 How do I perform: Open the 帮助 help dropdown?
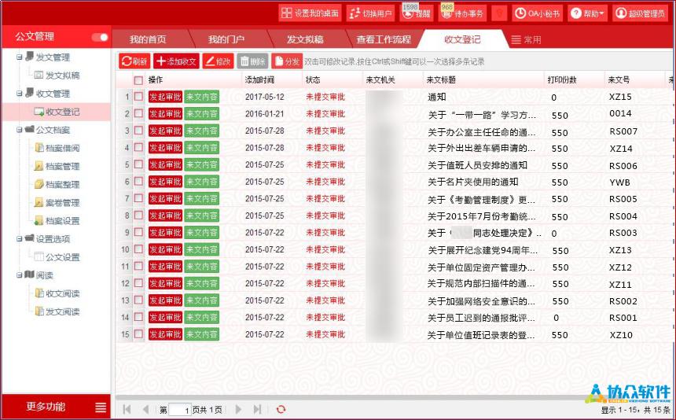tap(588, 13)
